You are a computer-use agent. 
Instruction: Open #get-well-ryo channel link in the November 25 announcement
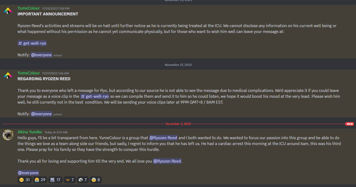click(32, 43)
